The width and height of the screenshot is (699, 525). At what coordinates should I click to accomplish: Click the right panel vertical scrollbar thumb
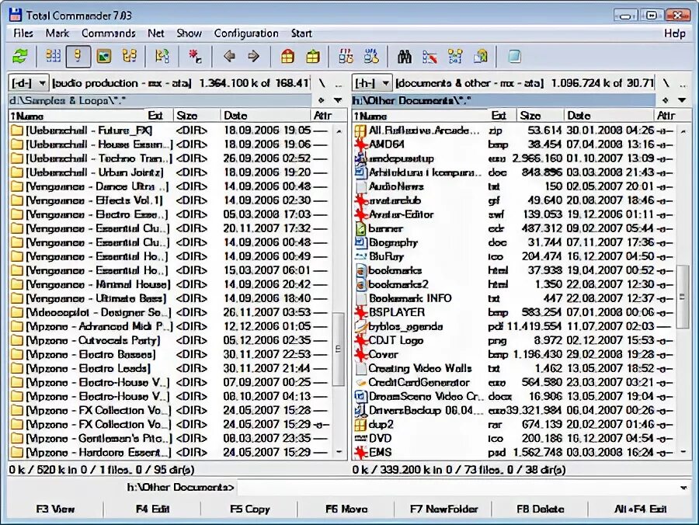[682, 297]
